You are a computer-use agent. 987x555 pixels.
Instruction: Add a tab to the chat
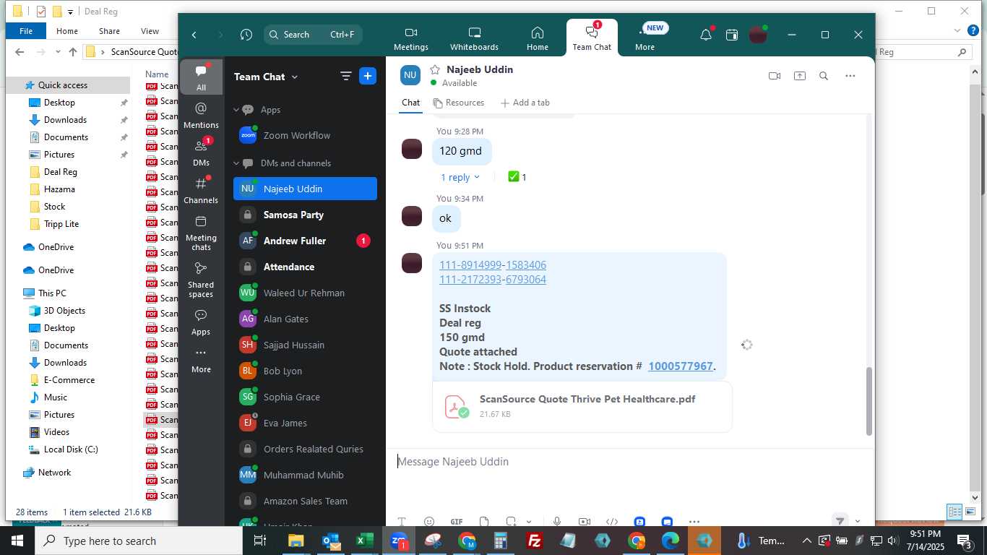(x=525, y=103)
